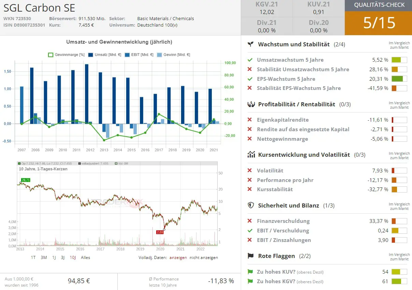This screenshot has width=412, height=290.
Task: Click the rating bar for EPS-Wachstum 5 Jahre
Action: click(399, 79)
